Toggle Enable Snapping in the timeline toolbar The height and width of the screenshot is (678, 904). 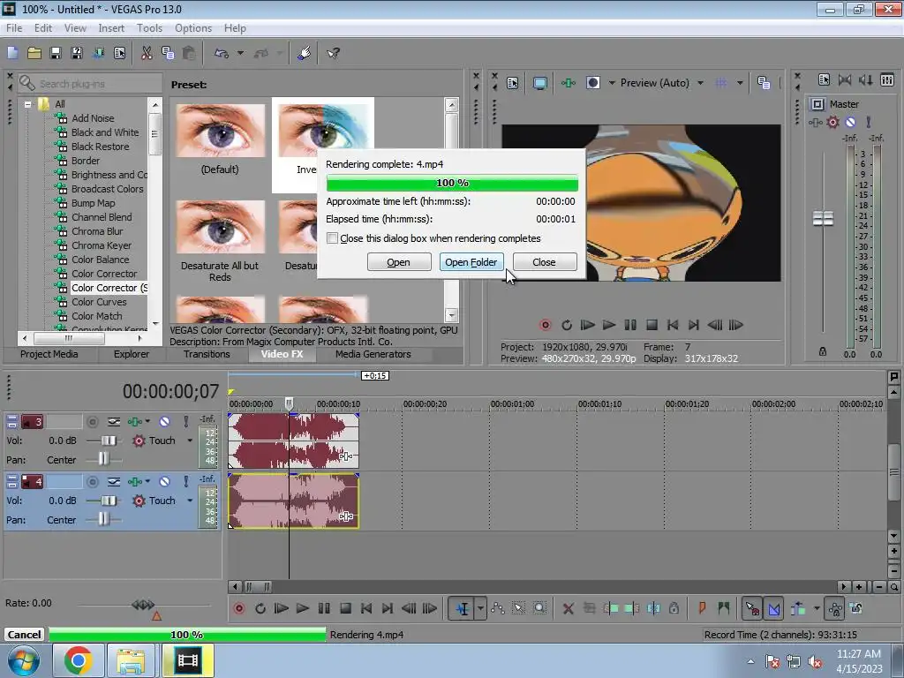pos(752,608)
